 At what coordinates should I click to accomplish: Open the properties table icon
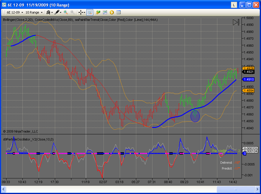pos(119,12)
